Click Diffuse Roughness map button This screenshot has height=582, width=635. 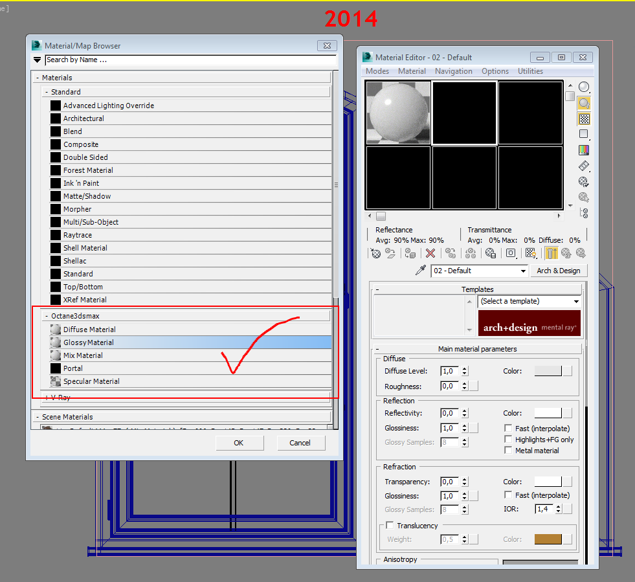tap(473, 386)
